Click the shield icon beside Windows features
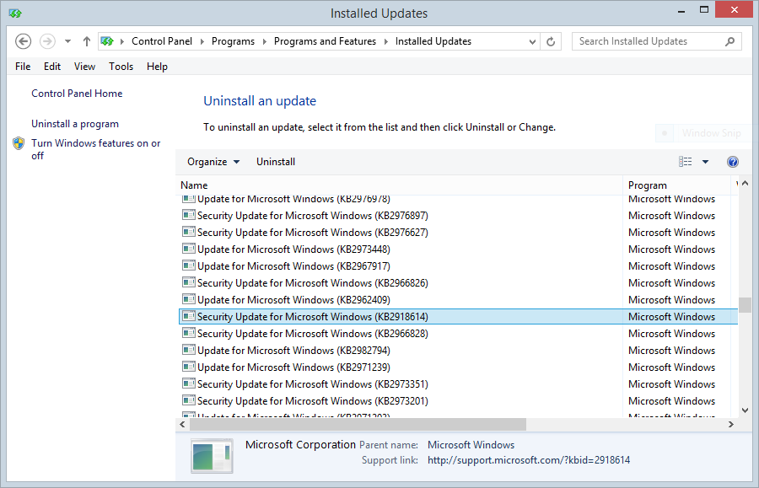The width and height of the screenshot is (759, 488). [19, 143]
